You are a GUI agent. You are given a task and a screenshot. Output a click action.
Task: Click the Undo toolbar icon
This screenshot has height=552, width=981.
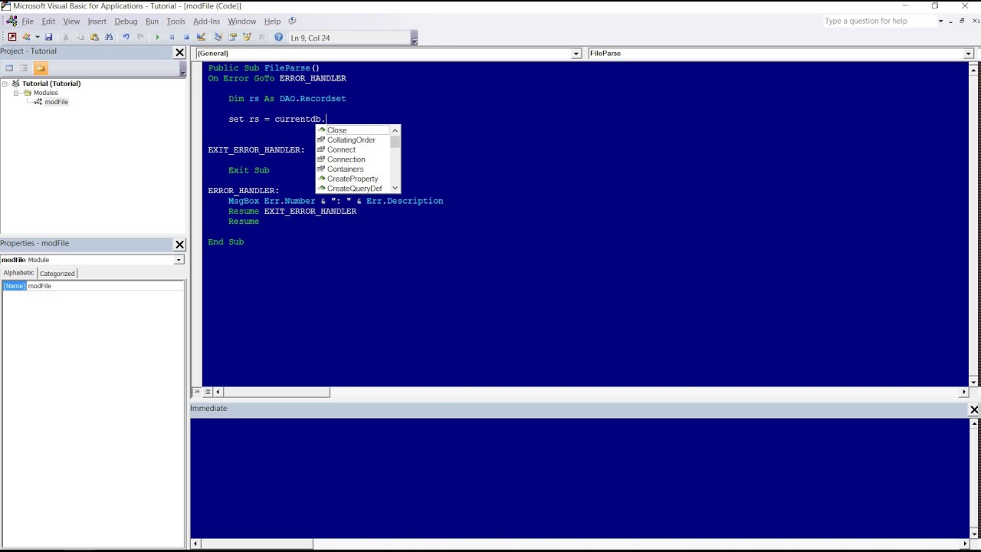pyautogui.click(x=126, y=37)
